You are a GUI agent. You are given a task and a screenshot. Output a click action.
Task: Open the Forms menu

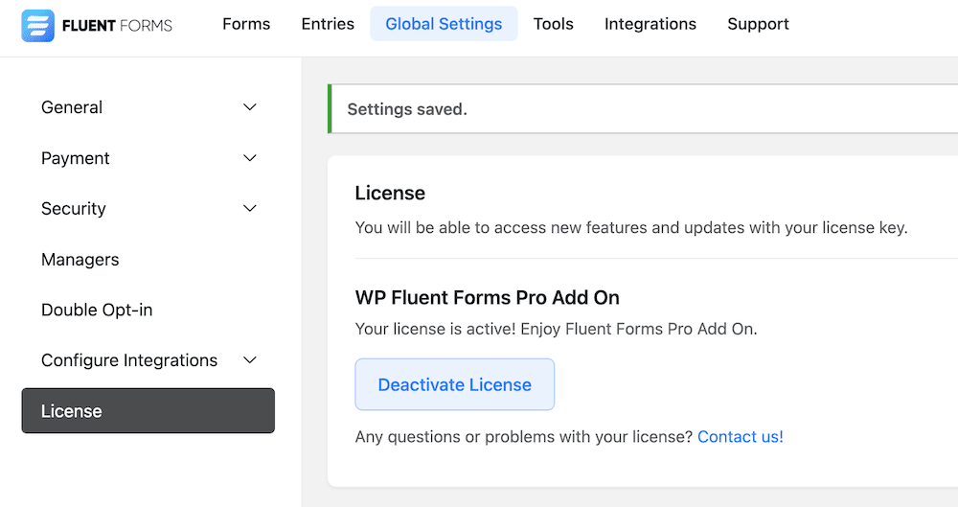click(246, 24)
